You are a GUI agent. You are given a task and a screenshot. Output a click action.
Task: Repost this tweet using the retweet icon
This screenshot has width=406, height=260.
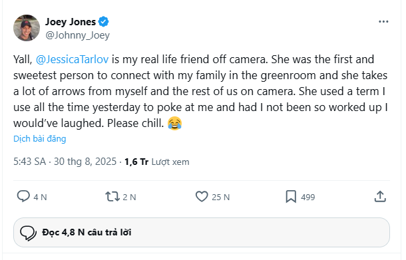(x=112, y=197)
